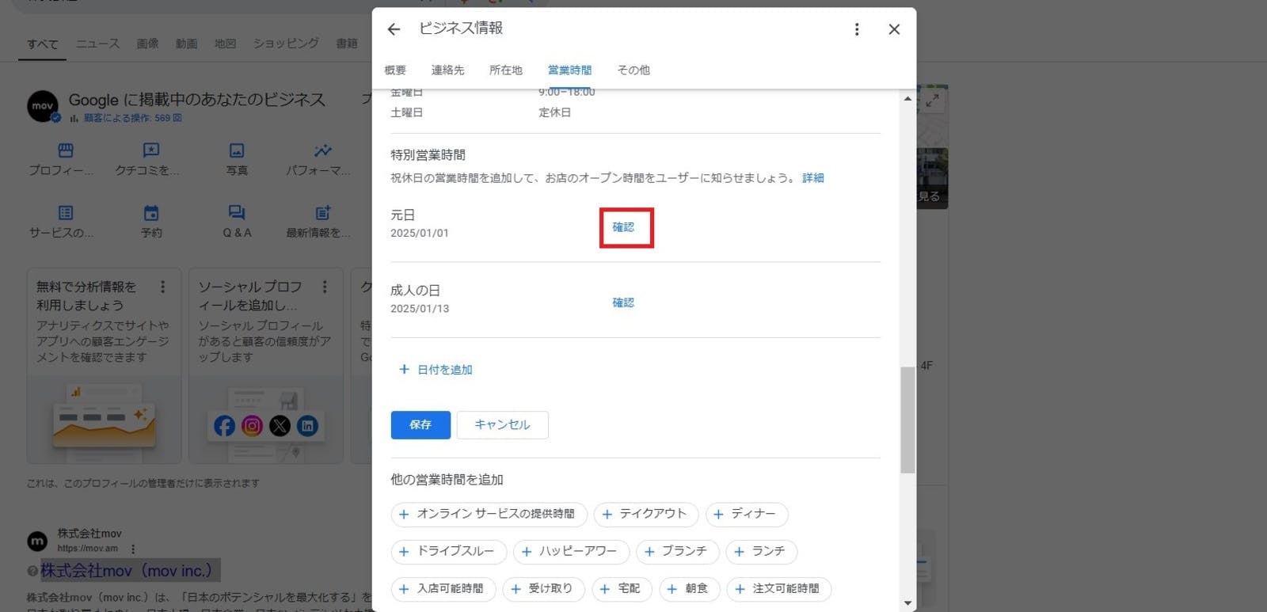
Task: Add テイクアウト hours chip
Action: [x=645, y=514]
